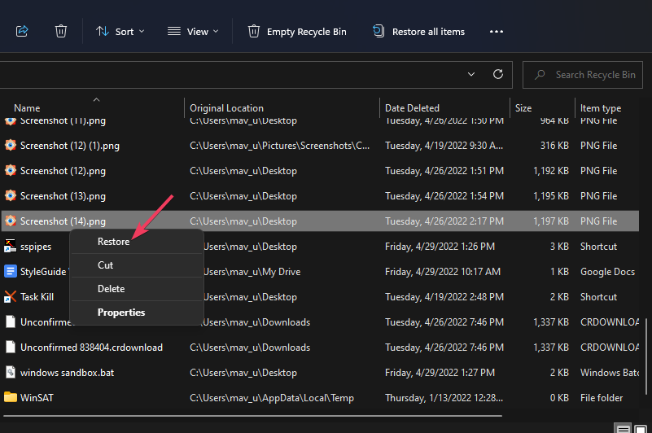Open the View dropdown menu
This screenshot has height=433, width=652.
(x=193, y=31)
